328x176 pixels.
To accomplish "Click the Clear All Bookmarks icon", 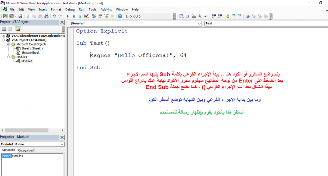I will pos(266,16).
